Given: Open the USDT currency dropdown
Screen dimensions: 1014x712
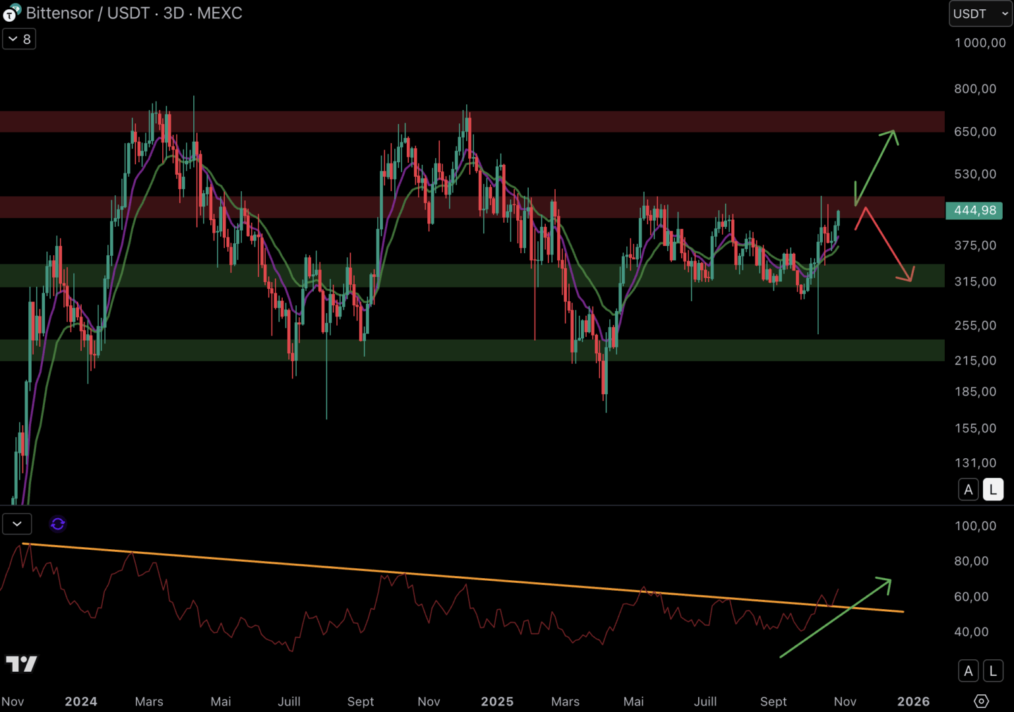Looking at the screenshot, I should point(980,14).
